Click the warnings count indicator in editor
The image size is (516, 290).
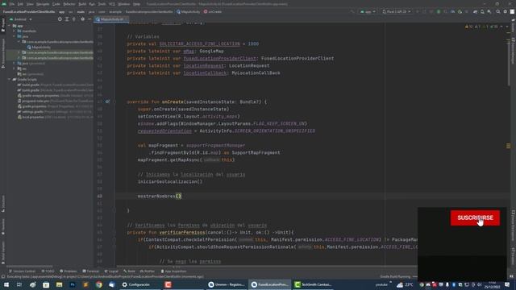pyautogui.click(x=469, y=27)
